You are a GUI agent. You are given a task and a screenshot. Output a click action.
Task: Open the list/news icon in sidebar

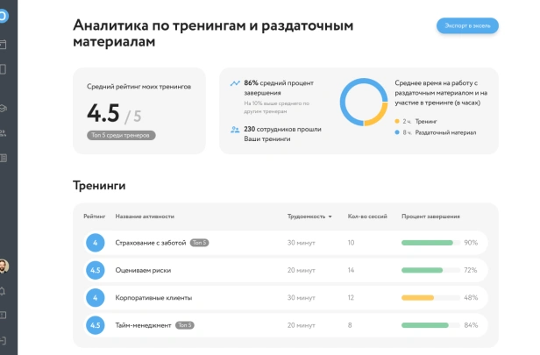click(3, 158)
